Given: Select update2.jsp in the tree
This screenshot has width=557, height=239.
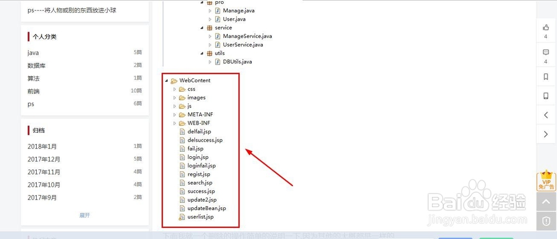Looking at the screenshot, I should click(x=202, y=200).
